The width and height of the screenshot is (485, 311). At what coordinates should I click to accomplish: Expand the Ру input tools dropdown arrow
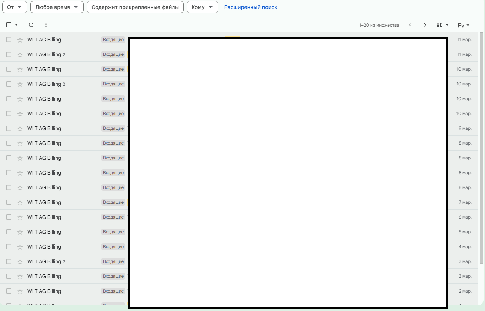468,25
